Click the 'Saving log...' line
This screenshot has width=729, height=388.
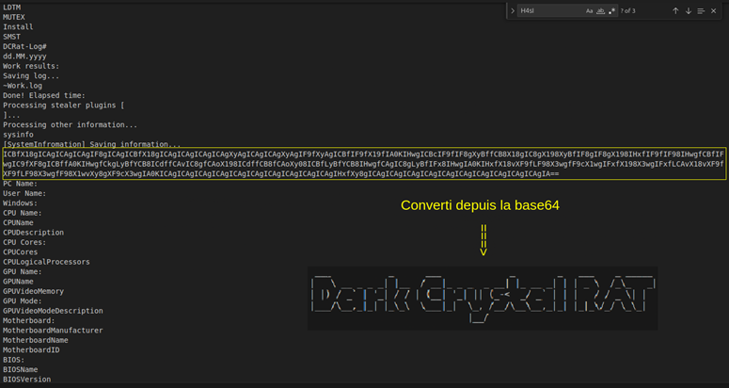click(x=31, y=75)
